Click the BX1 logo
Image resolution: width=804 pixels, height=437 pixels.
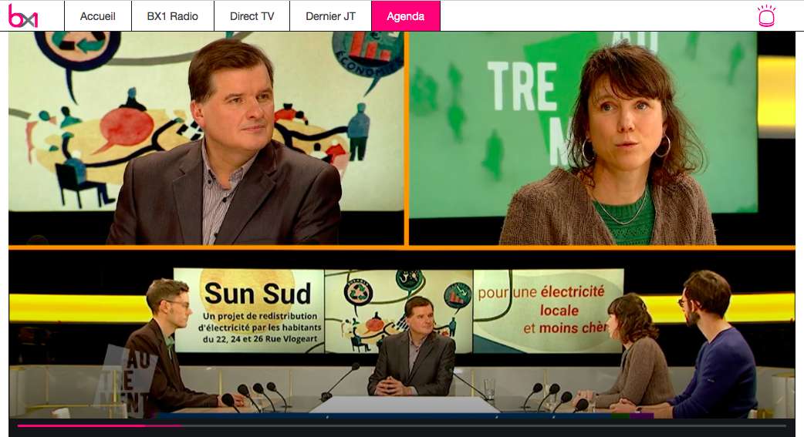(x=23, y=16)
